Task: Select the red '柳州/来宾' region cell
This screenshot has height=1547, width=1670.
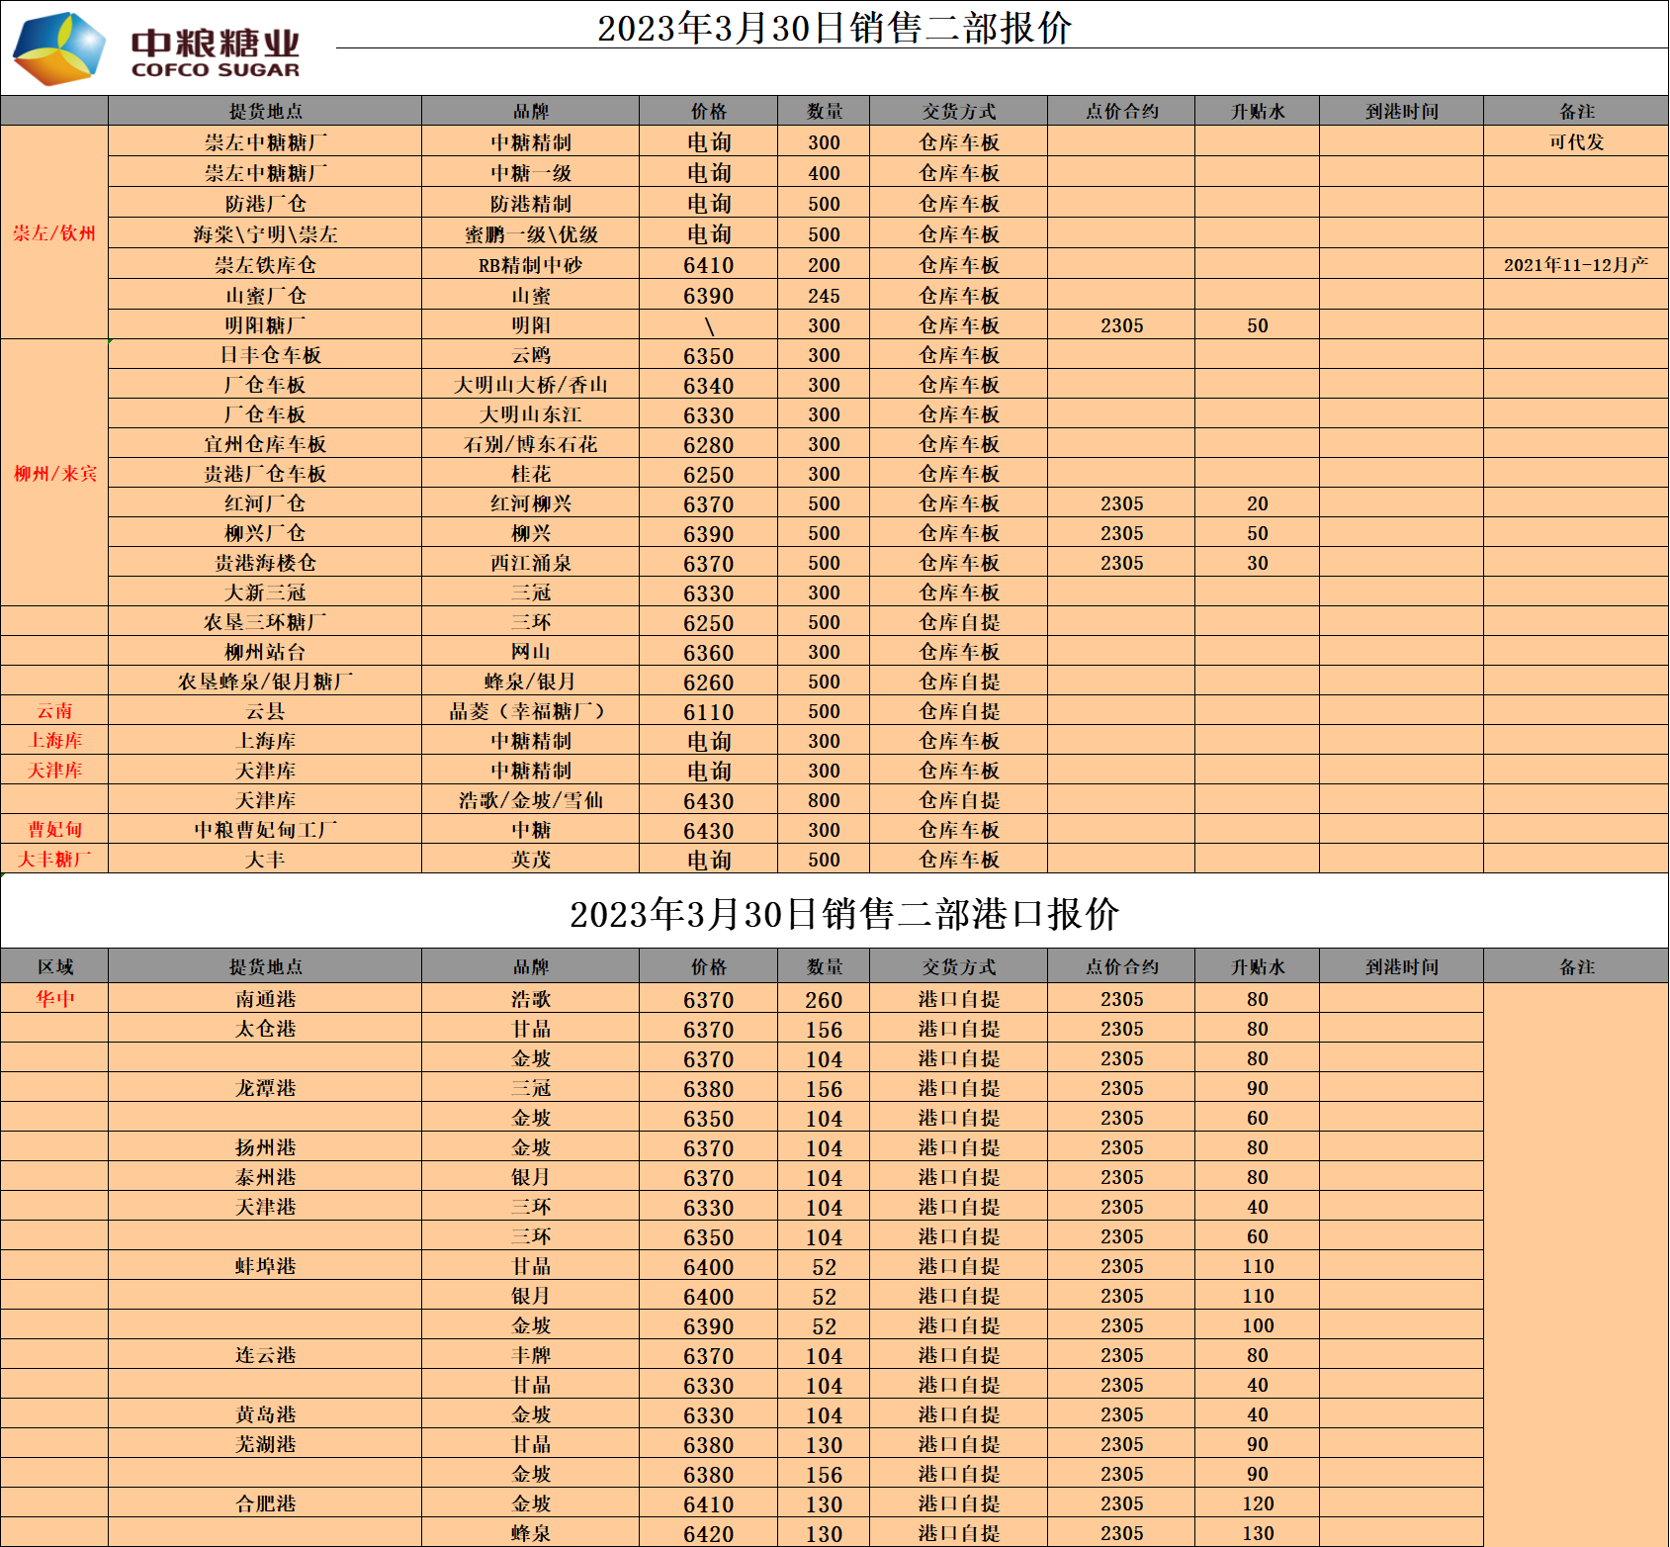Action: (54, 474)
